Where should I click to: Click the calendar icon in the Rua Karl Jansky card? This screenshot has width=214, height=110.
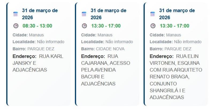tap(16, 14)
